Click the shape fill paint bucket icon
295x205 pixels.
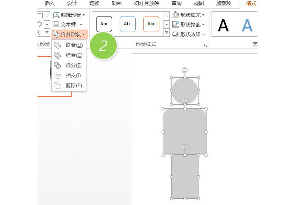click(x=176, y=15)
